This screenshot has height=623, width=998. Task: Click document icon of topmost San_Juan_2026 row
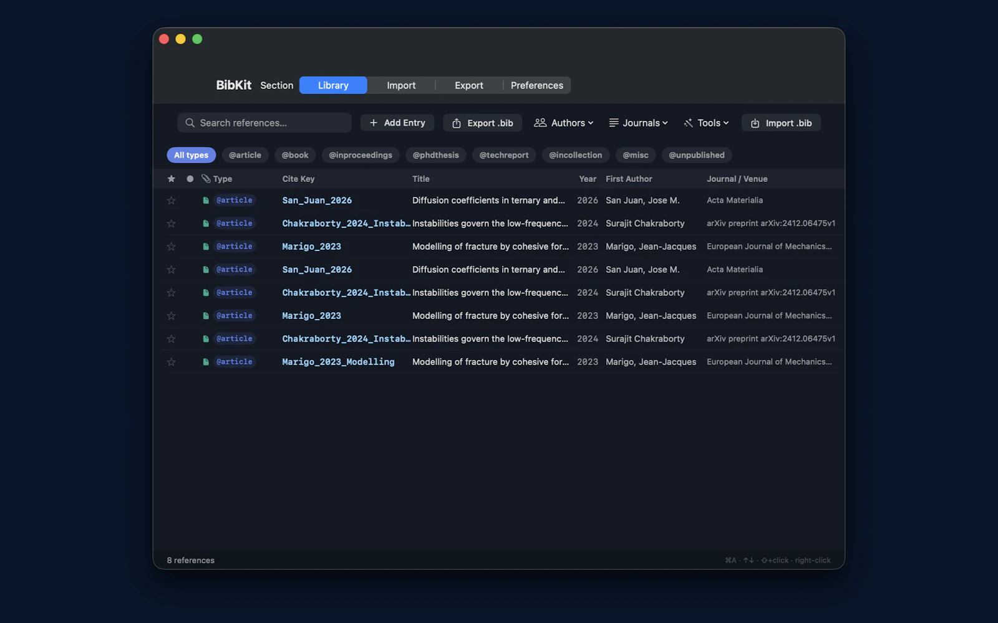click(206, 201)
